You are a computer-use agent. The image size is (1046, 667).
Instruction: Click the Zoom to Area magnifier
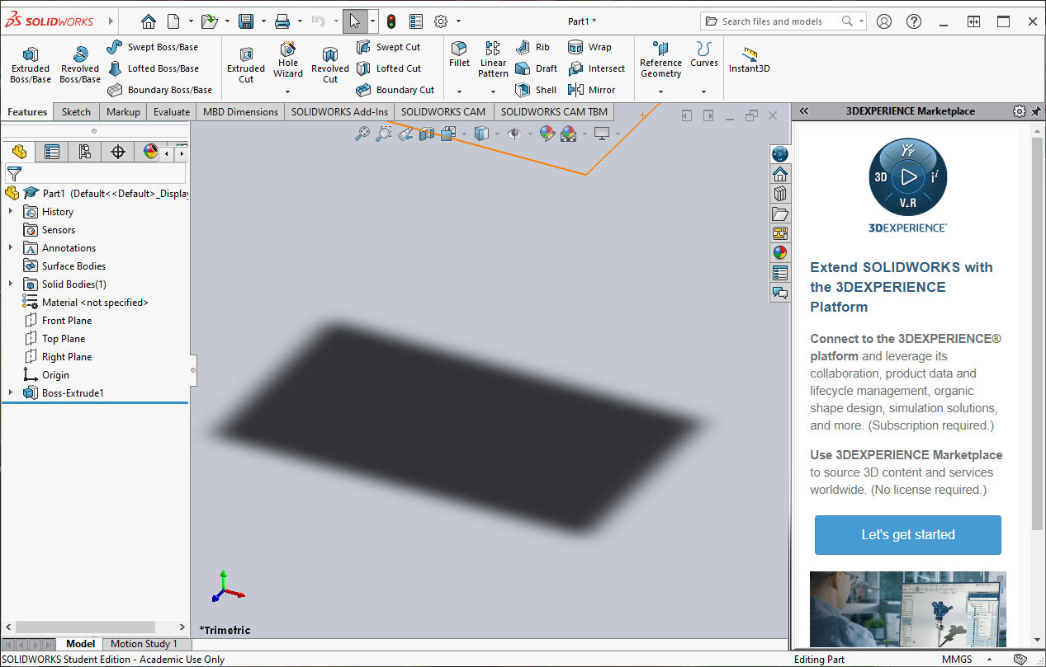pyautogui.click(x=383, y=134)
